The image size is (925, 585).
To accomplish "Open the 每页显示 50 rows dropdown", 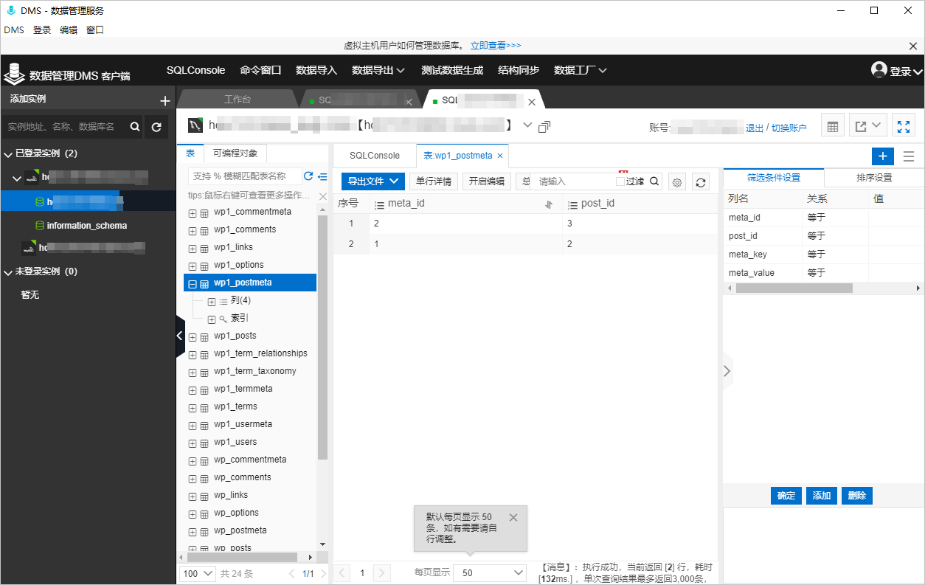I will point(490,573).
